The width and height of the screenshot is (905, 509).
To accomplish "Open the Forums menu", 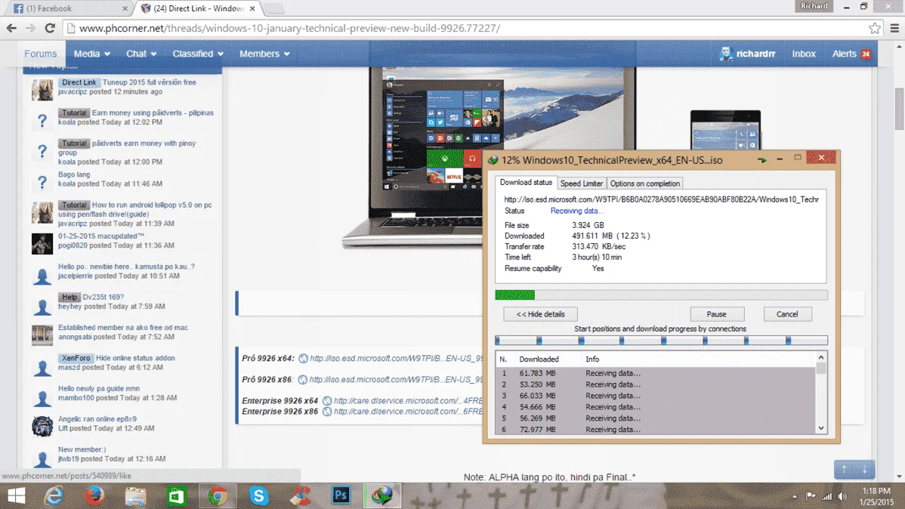I will coord(40,54).
